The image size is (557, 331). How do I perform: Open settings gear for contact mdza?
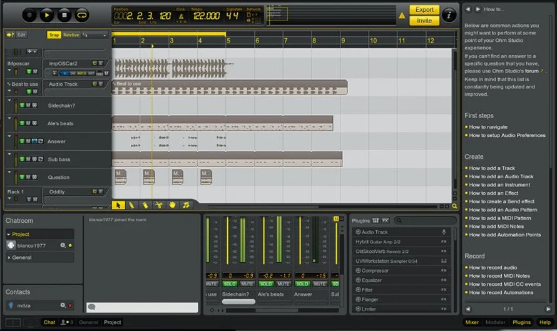point(63,305)
